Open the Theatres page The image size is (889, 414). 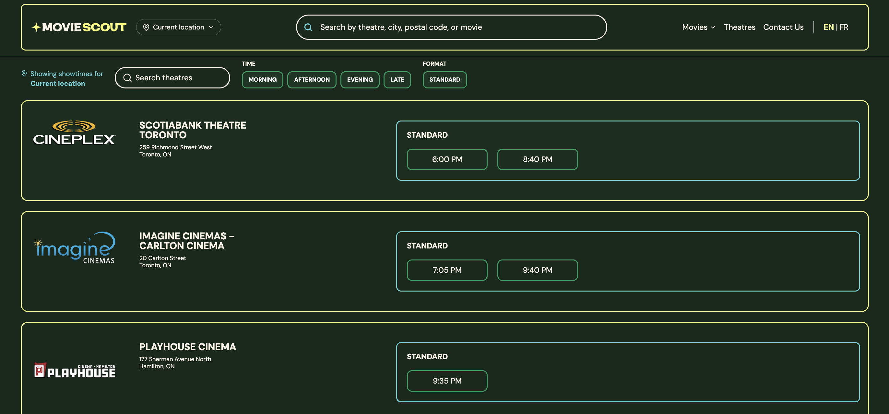(x=739, y=27)
